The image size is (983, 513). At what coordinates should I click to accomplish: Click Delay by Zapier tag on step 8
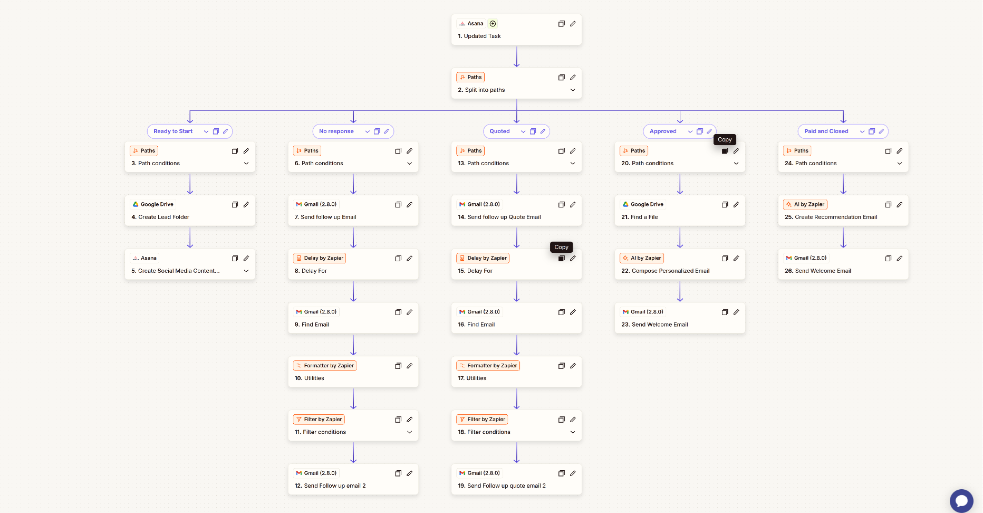click(320, 259)
